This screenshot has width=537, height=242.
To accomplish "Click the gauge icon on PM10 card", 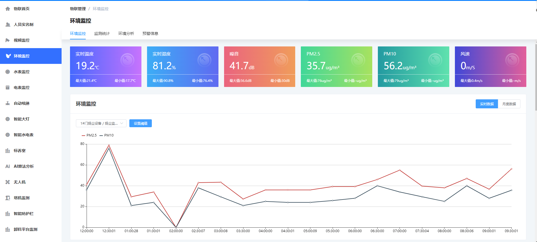I will click(x=435, y=60).
